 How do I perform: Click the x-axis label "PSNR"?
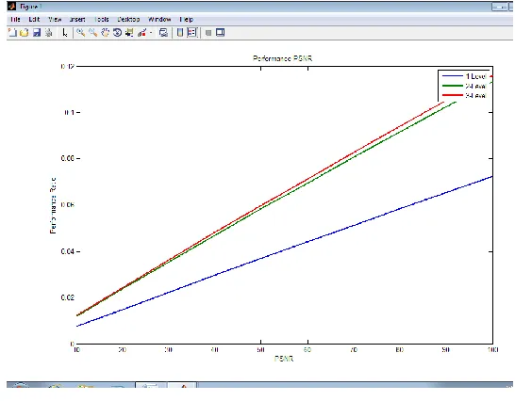284,359
